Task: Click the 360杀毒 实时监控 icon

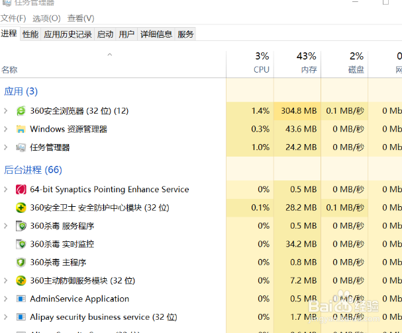Action: click(21, 244)
